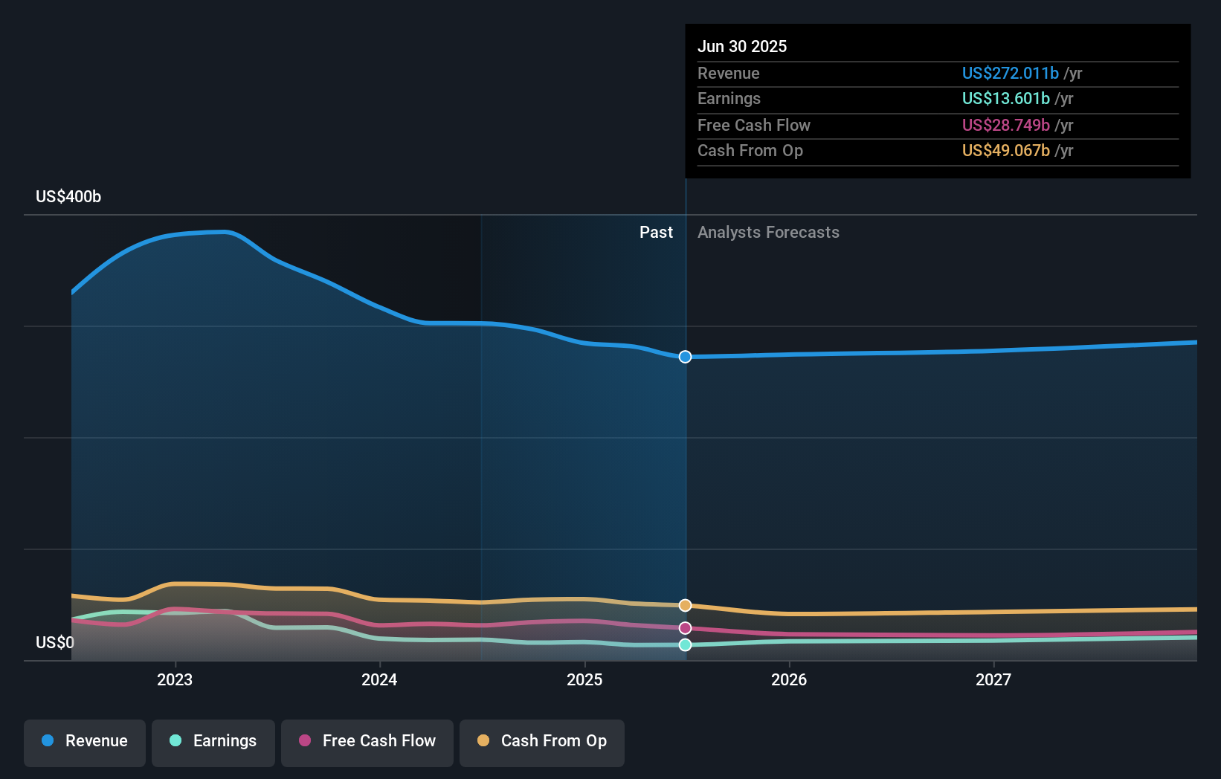
Task: Toggle the Revenue series visibility
Action: click(x=84, y=741)
